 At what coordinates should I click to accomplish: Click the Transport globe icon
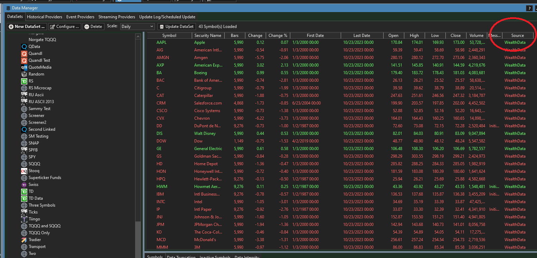point(24,247)
